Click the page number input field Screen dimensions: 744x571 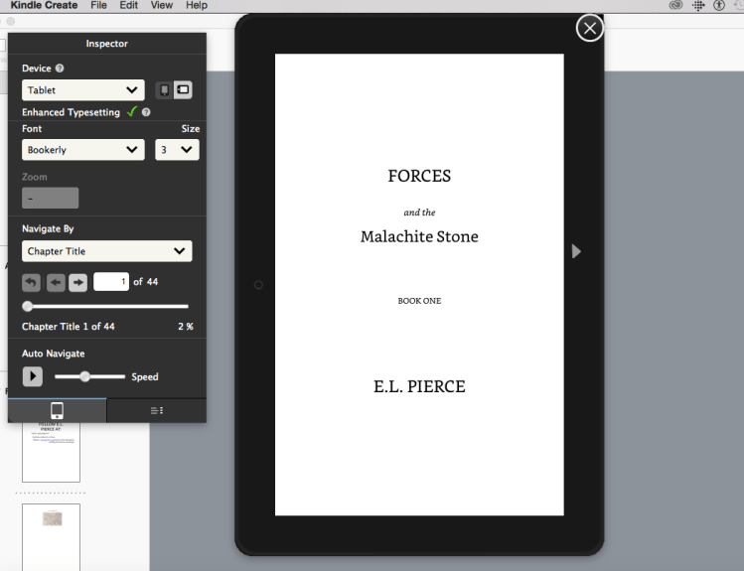pos(111,282)
